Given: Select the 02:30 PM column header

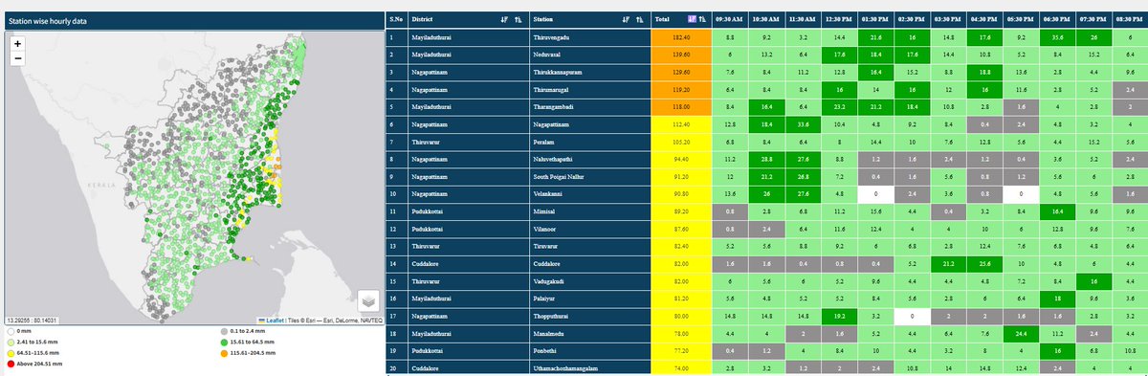Looking at the screenshot, I should point(912,19).
